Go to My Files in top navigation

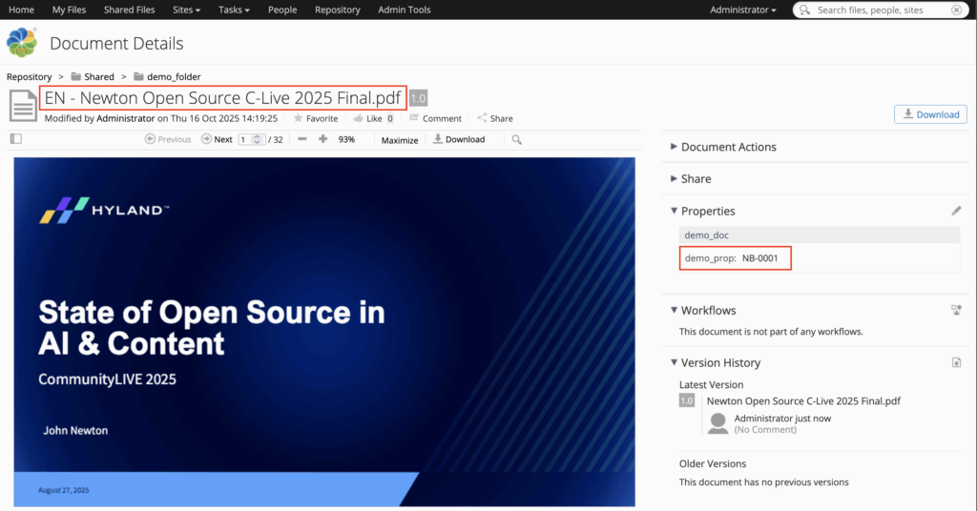click(x=69, y=10)
